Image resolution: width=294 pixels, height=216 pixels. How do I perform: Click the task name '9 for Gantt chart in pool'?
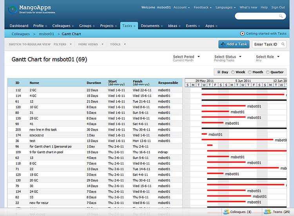pyautogui.click(x=46, y=152)
